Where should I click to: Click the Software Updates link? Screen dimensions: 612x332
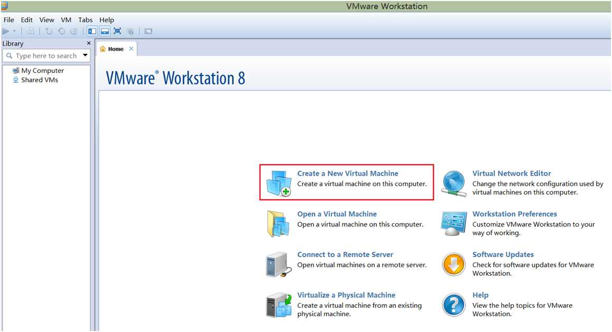[503, 254]
